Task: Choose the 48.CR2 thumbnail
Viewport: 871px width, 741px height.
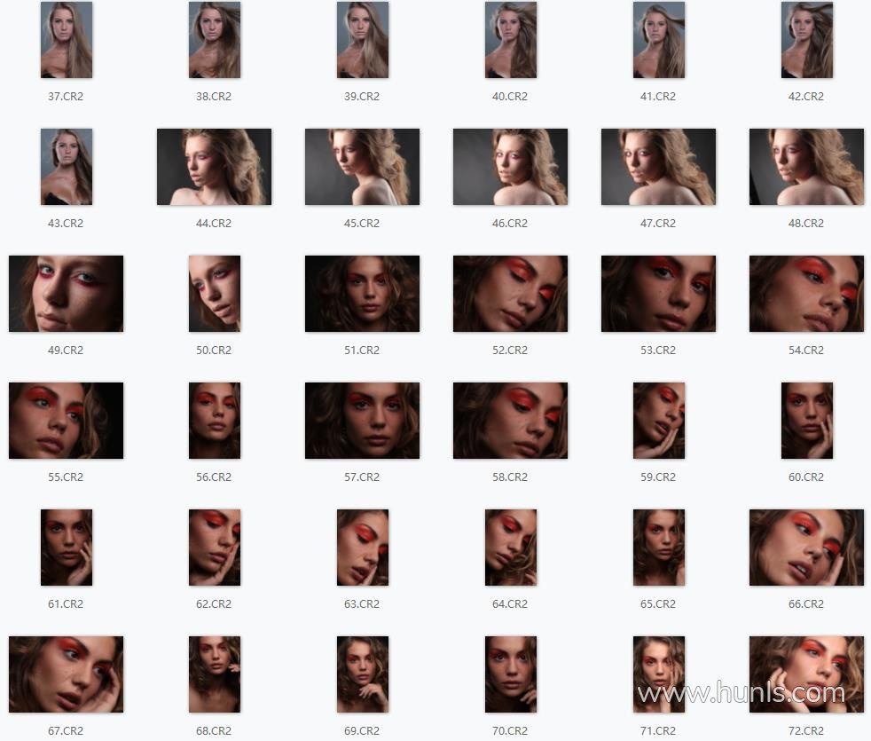Action: click(807, 167)
